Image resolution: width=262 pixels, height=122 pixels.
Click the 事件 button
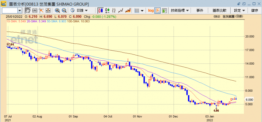click(200, 10)
